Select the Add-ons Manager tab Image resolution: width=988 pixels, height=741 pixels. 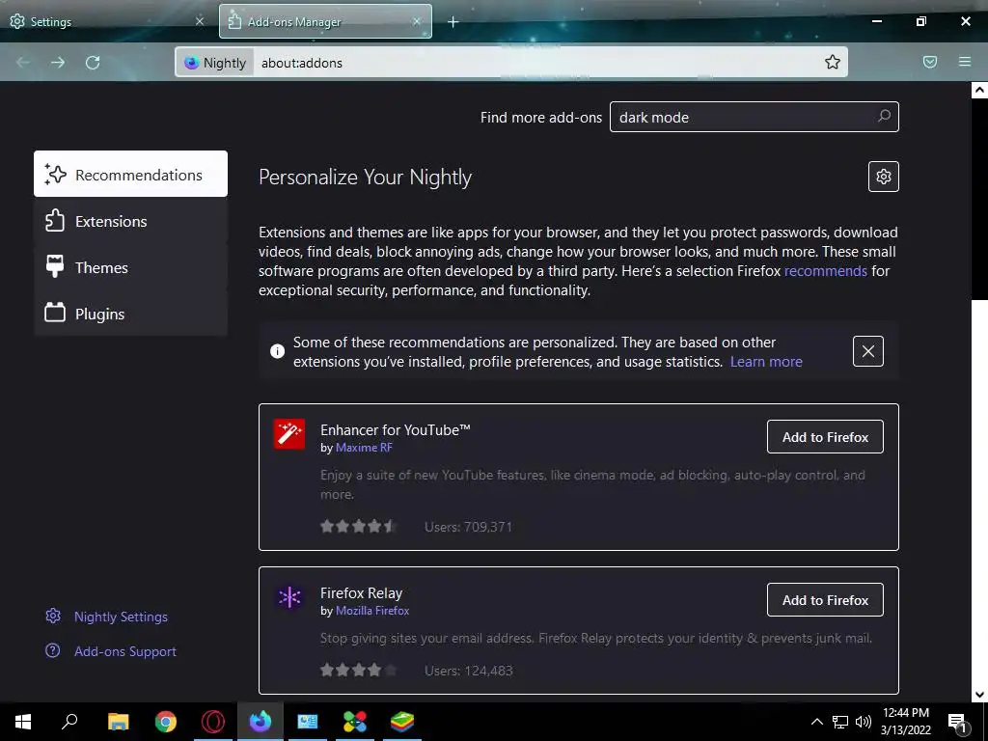(x=325, y=21)
